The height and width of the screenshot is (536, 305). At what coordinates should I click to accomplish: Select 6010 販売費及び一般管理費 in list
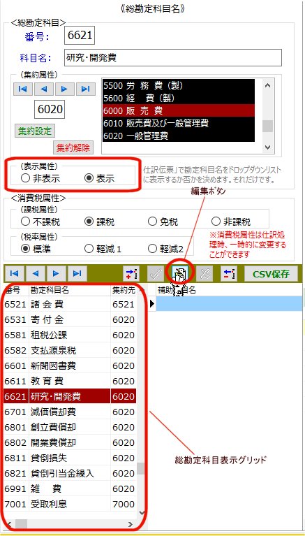(x=179, y=123)
